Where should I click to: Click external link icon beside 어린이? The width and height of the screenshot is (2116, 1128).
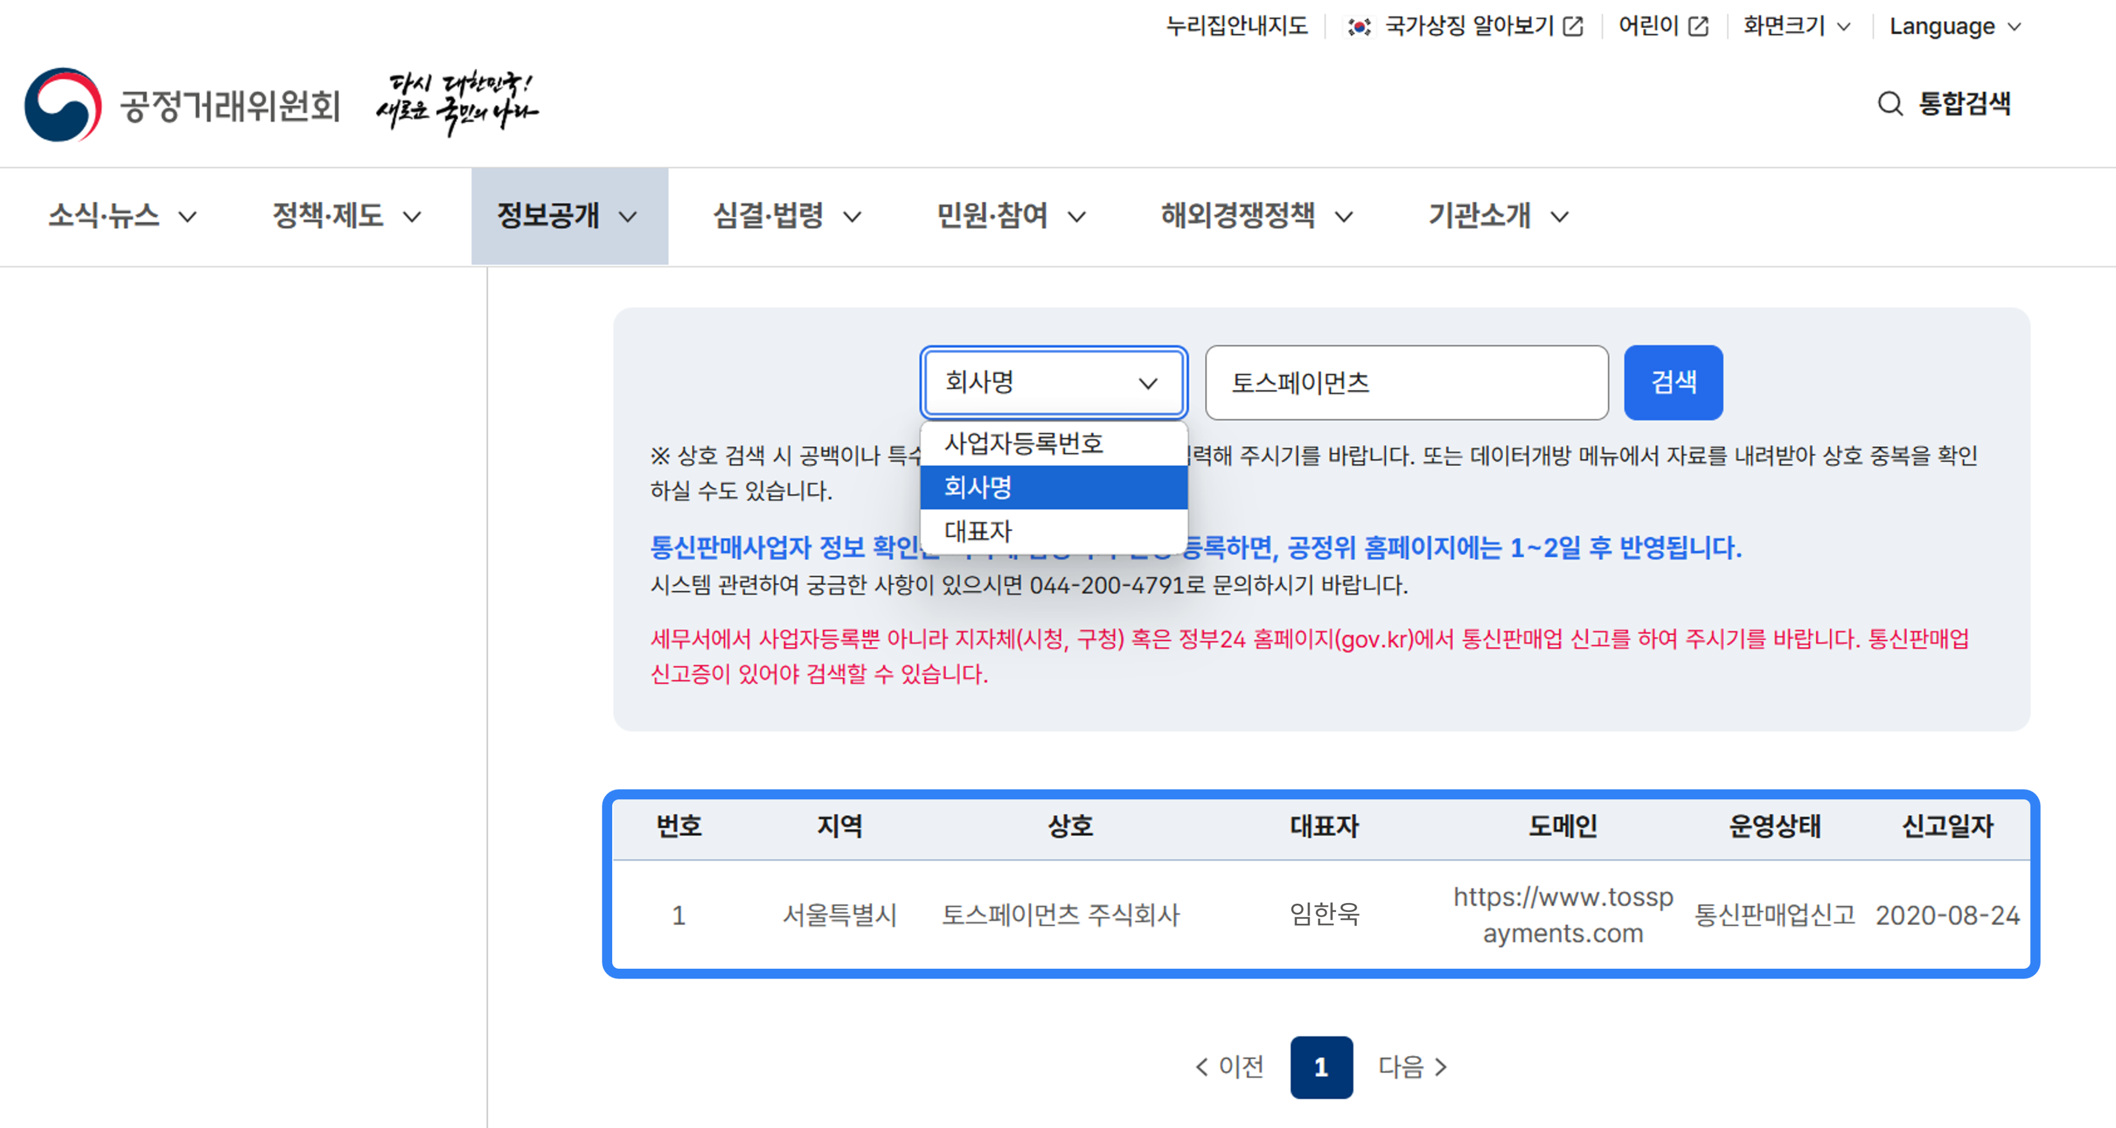pyautogui.click(x=1698, y=26)
